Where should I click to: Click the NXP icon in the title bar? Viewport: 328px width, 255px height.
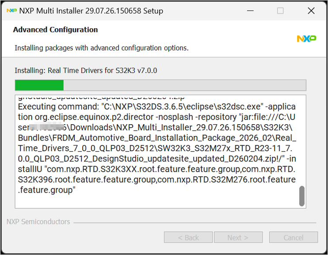point(11,11)
